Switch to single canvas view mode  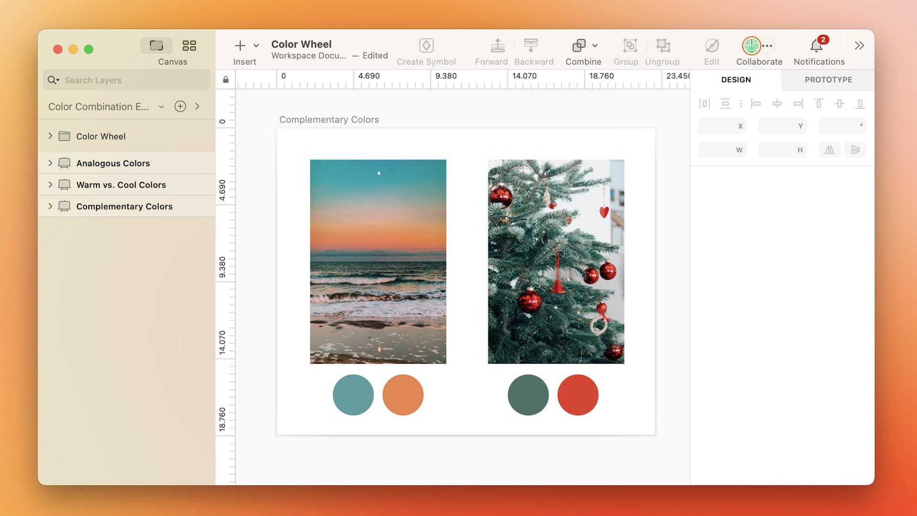[156, 45]
